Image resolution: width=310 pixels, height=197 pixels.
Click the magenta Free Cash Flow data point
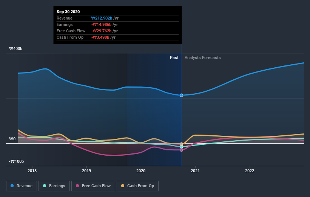pos(181,150)
